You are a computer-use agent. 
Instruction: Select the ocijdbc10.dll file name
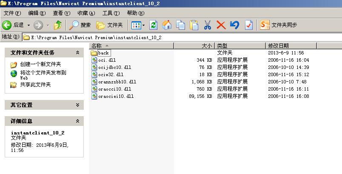pos(115,67)
